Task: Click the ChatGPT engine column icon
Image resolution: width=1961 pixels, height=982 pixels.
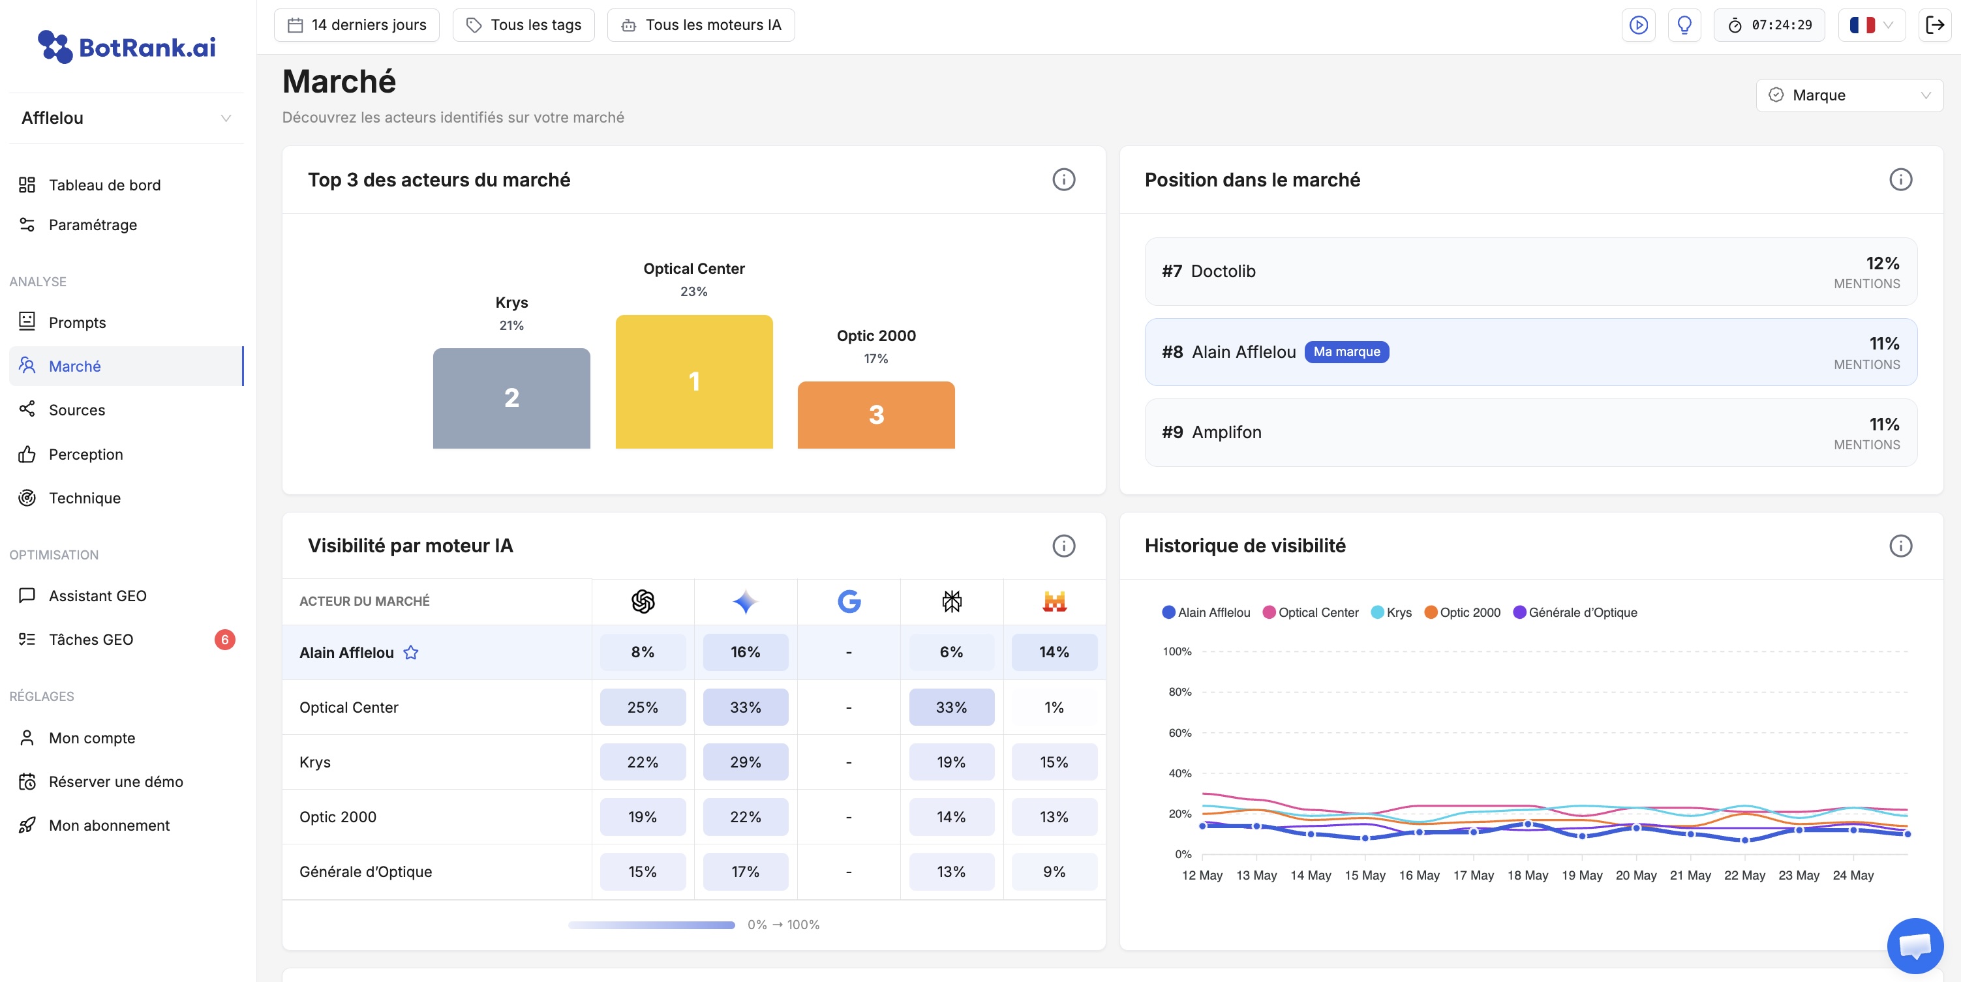Action: point(643,601)
